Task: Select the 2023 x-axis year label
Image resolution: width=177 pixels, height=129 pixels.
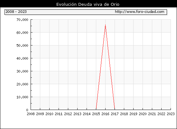Action: pos(171,114)
